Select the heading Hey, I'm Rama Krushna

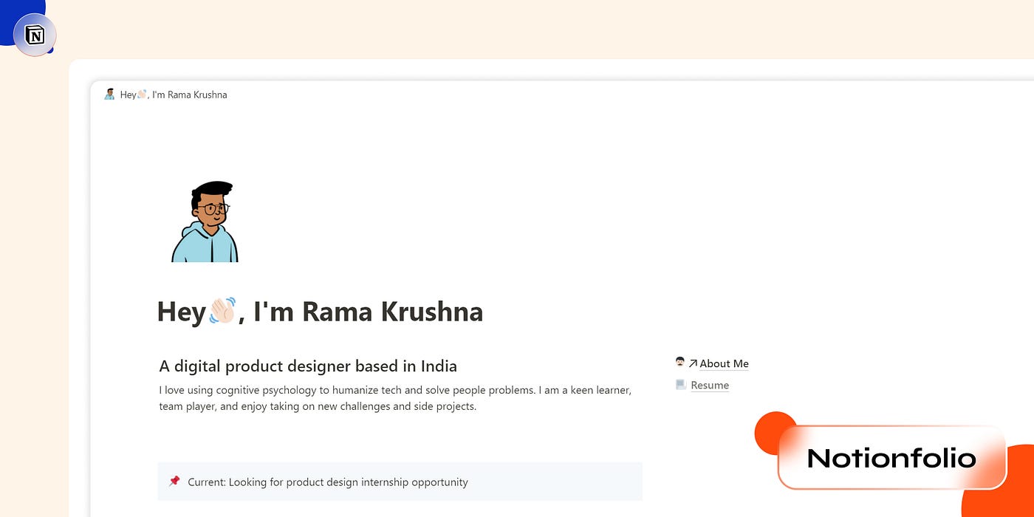click(x=319, y=311)
